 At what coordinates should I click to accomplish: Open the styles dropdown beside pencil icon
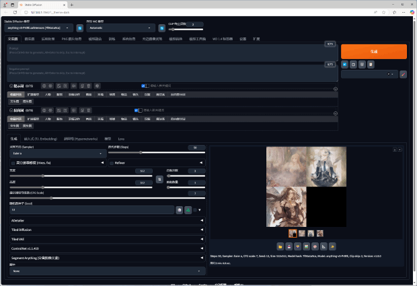click(370, 75)
